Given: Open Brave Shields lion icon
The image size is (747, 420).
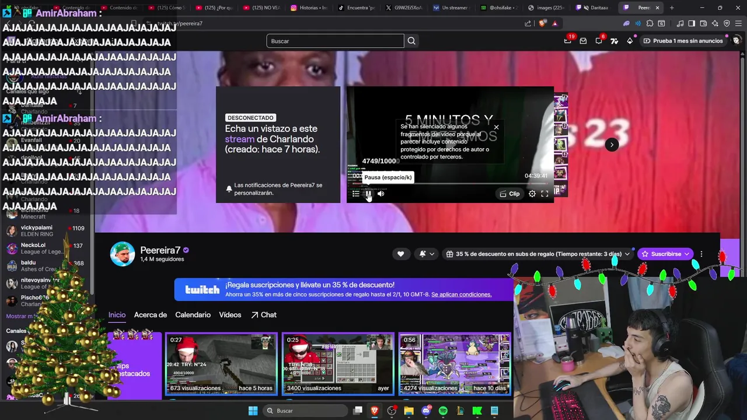Looking at the screenshot, I should click(x=542, y=23).
